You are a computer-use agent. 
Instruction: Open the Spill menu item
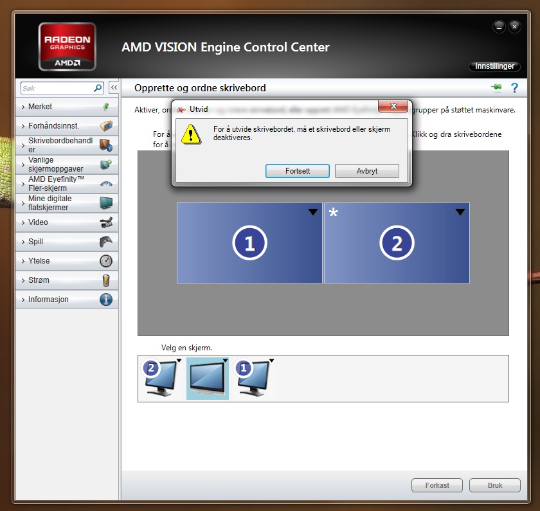point(67,242)
